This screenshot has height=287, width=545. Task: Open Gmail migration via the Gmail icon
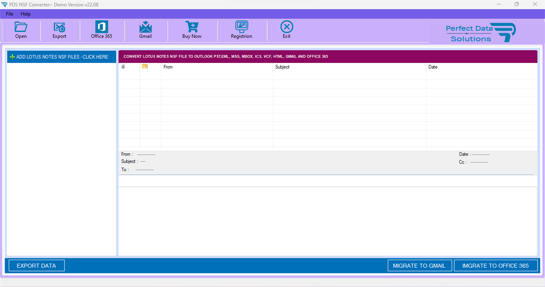point(146,30)
